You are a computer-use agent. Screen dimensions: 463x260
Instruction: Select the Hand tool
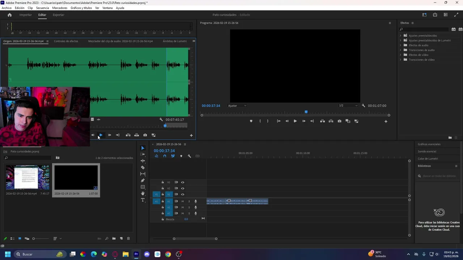point(143,193)
